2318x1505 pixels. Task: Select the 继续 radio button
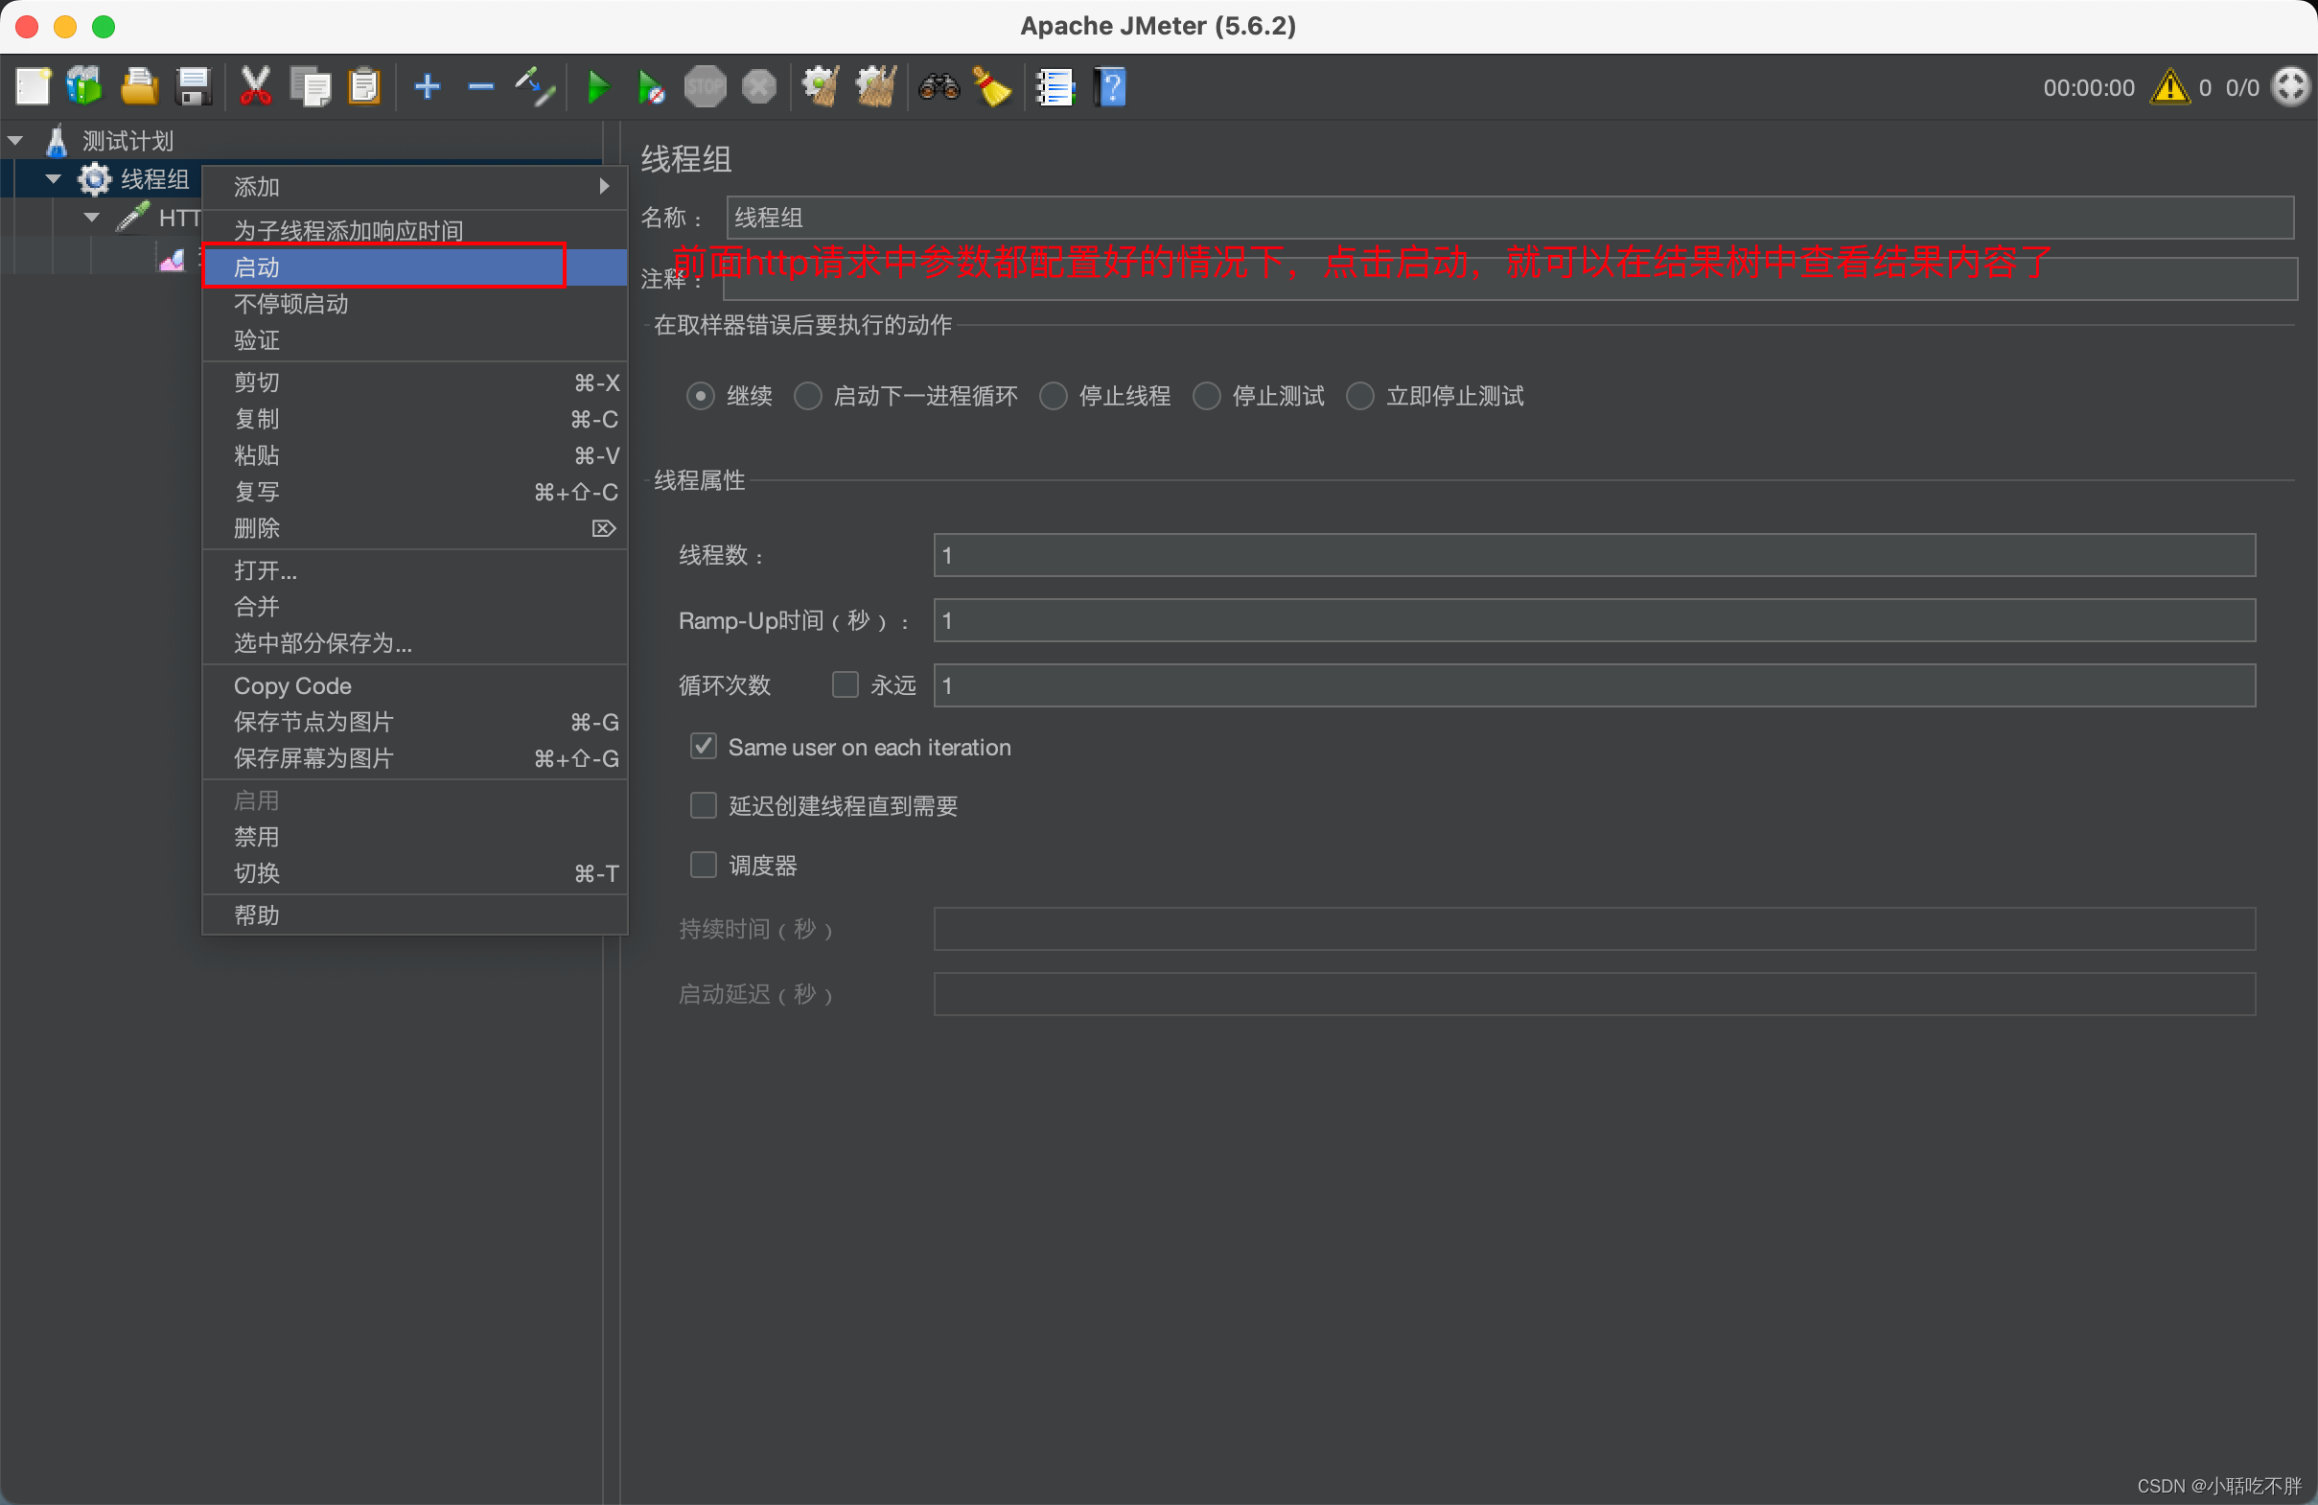click(x=700, y=397)
